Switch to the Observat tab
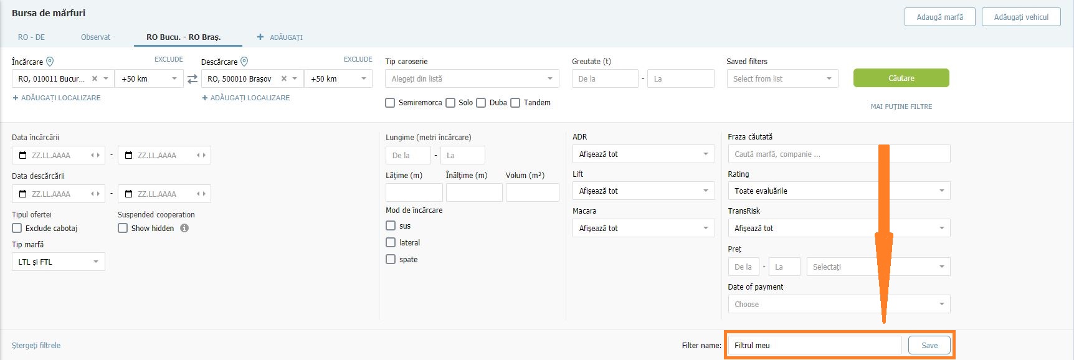This screenshot has height=360, width=1074. pos(95,37)
